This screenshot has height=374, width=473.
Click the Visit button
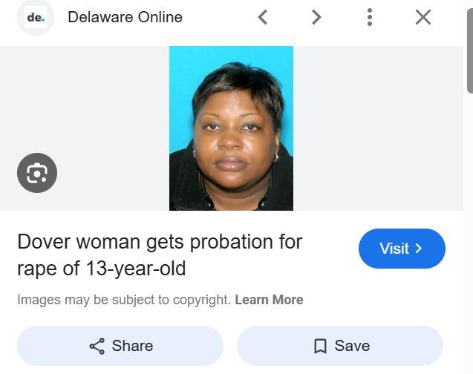(x=402, y=249)
